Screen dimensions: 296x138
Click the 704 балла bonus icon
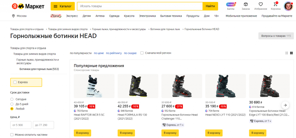206,111
